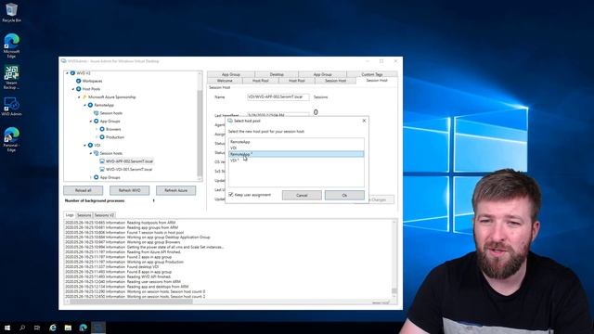Image resolution: width=594 pixels, height=334 pixels.
Task: Select log line "Working on app group Production"
Action: 124,262
